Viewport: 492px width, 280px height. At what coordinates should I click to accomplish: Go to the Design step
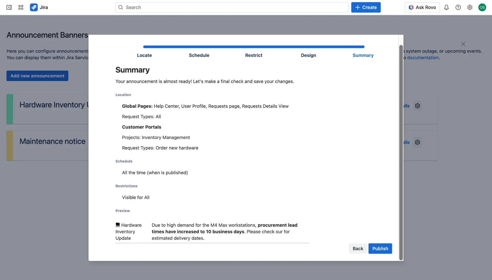click(308, 55)
